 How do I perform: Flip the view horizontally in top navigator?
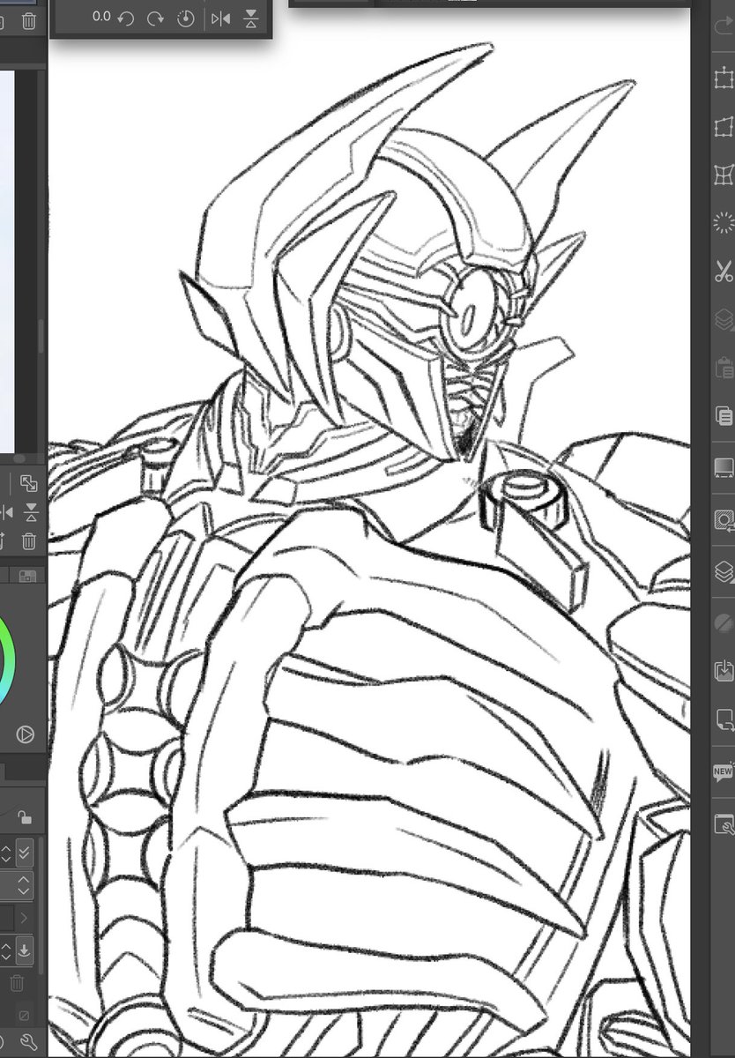point(220,18)
